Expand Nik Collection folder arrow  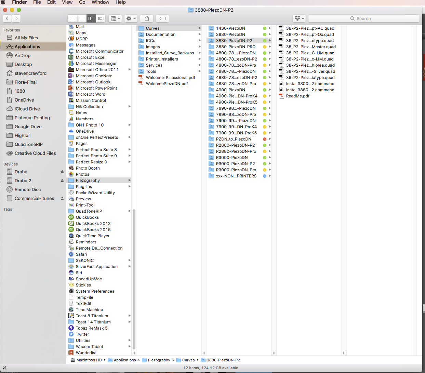pos(130,107)
